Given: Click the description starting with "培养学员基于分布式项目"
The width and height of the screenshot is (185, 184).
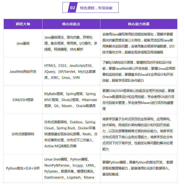Looking at the screenshot, I should tap(139, 134).
